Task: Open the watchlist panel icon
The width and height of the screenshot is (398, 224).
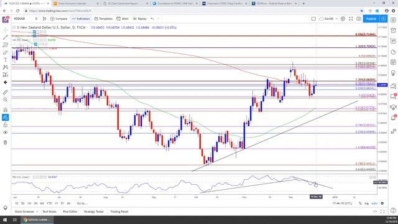Action: tap(393, 20)
